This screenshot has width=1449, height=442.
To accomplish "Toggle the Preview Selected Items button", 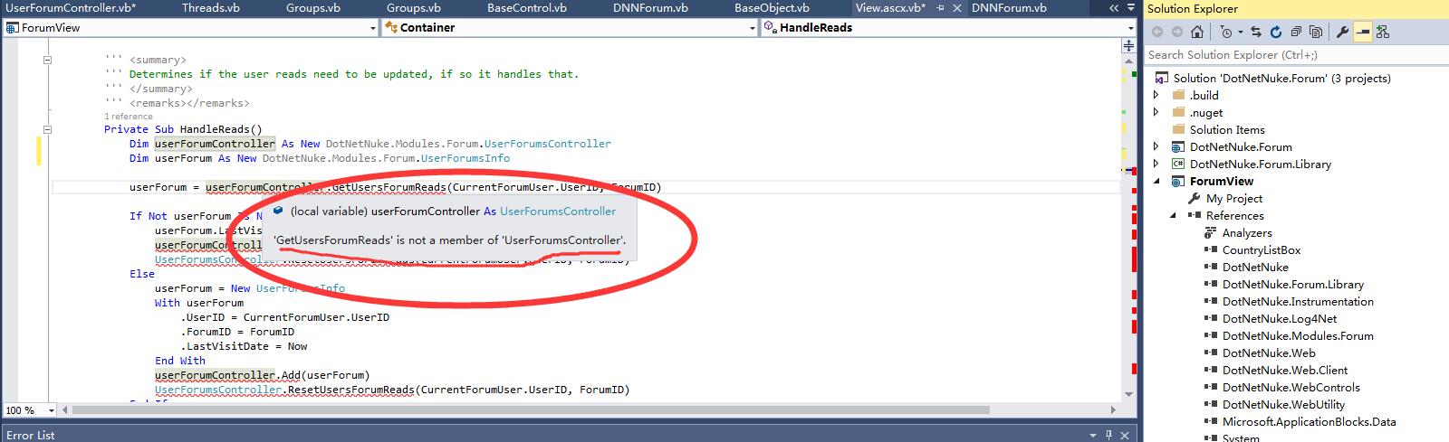I will (x=1362, y=32).
